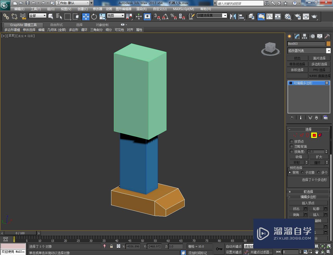Open the Display command panel tab

[x=320, y=36]
